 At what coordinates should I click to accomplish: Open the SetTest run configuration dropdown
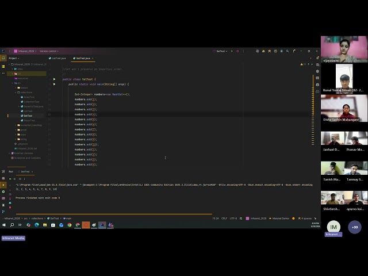pyautogui.click(x=220, y=51)
